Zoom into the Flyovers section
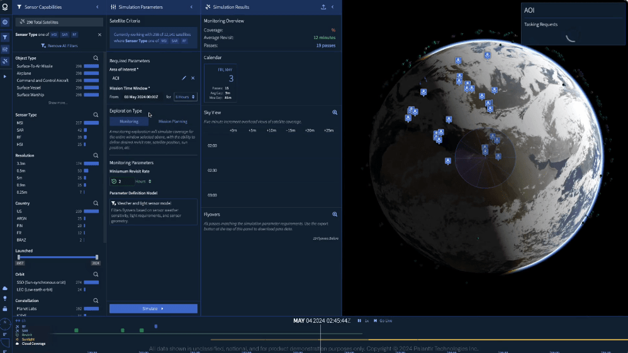 pyautogui.click(x=335, y=215)
